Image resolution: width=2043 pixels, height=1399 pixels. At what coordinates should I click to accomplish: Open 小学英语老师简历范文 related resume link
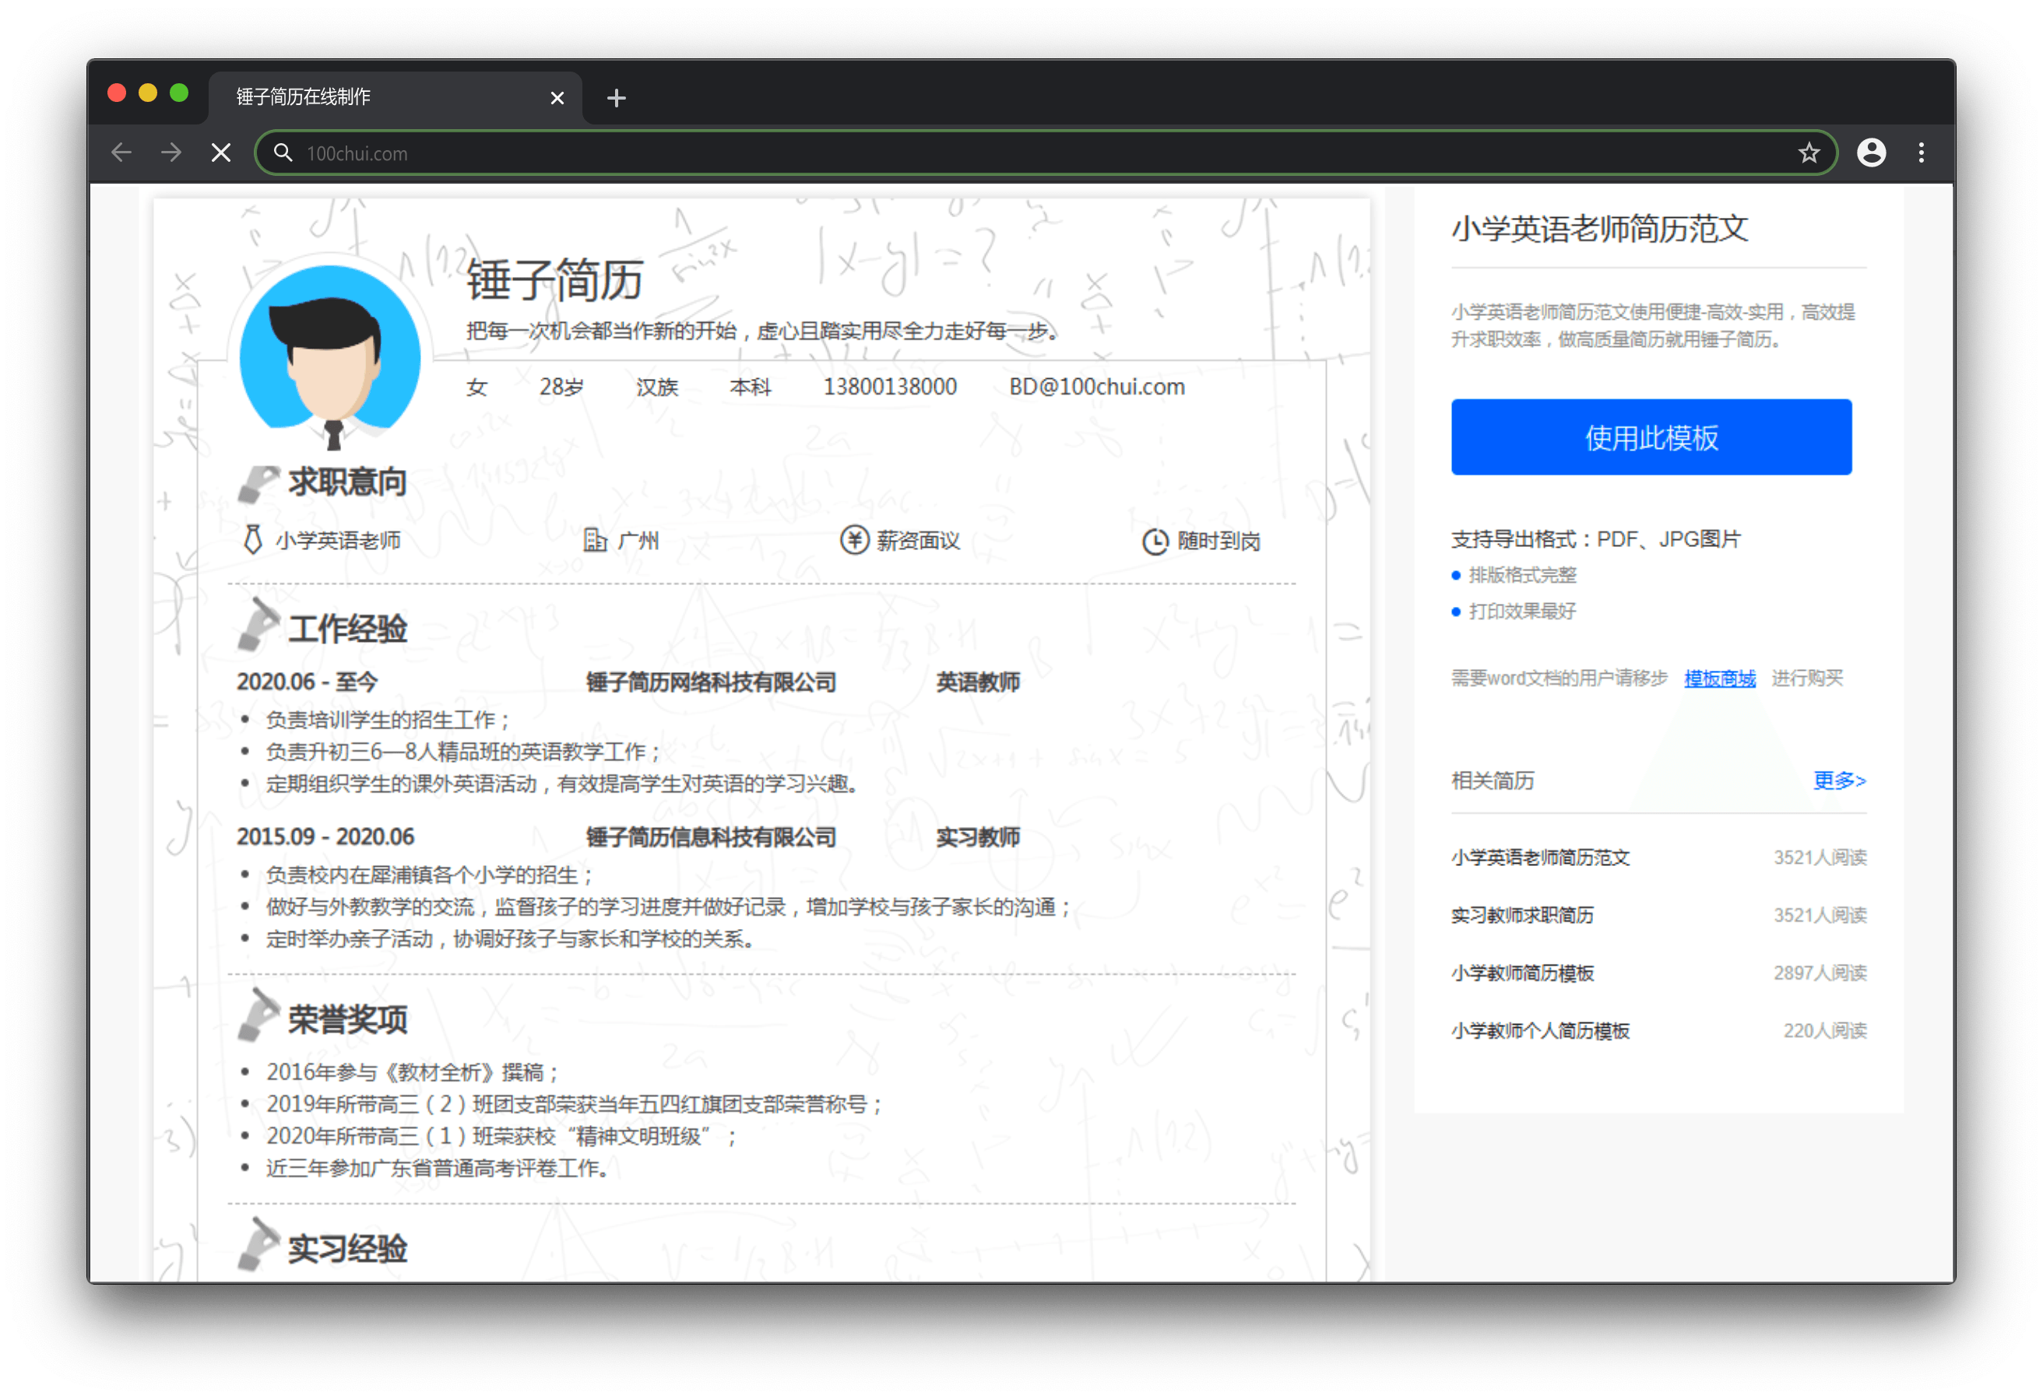pyautogui.click(x=1539, y=857)
